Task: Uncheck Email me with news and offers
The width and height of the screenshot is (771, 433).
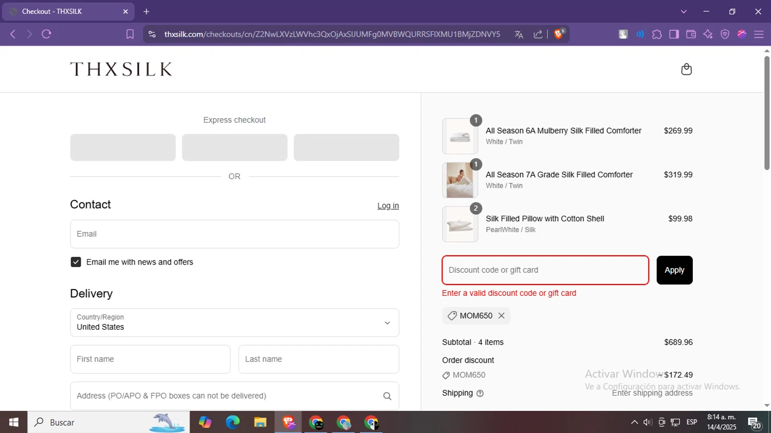Action: [76, 262]
